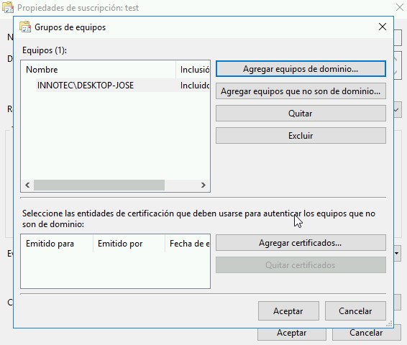407x345 pixels.
Task: Click the left scroll arrow of equipment list
Action: pyautogui.click(x=27, y=185)
